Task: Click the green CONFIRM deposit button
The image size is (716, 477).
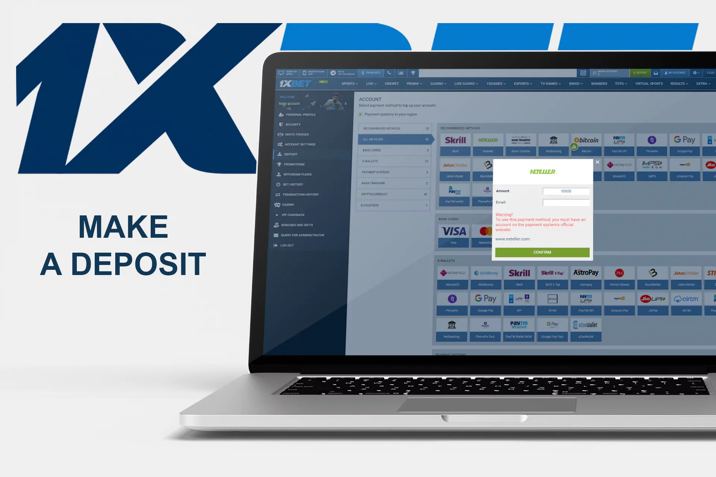Action: [x=542, y=252]
